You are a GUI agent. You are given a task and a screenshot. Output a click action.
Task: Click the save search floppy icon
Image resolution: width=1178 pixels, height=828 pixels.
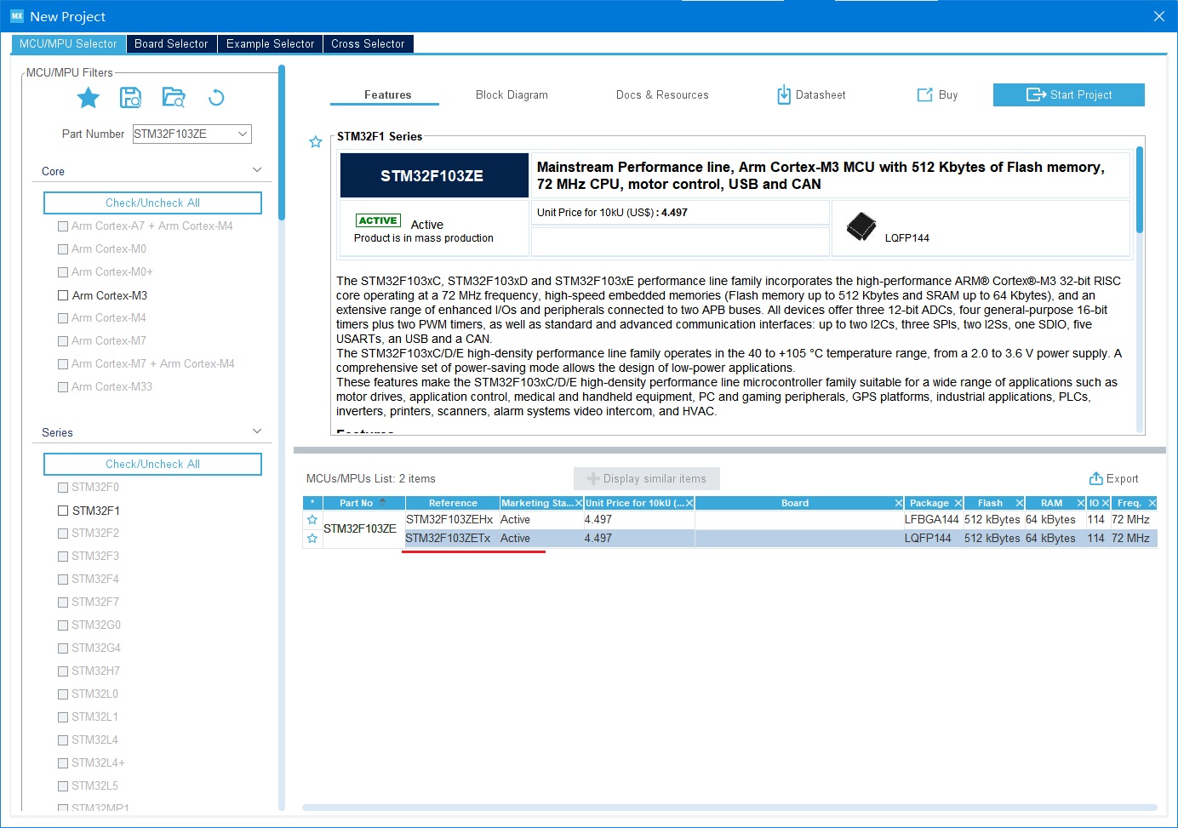tap(130, 98)
